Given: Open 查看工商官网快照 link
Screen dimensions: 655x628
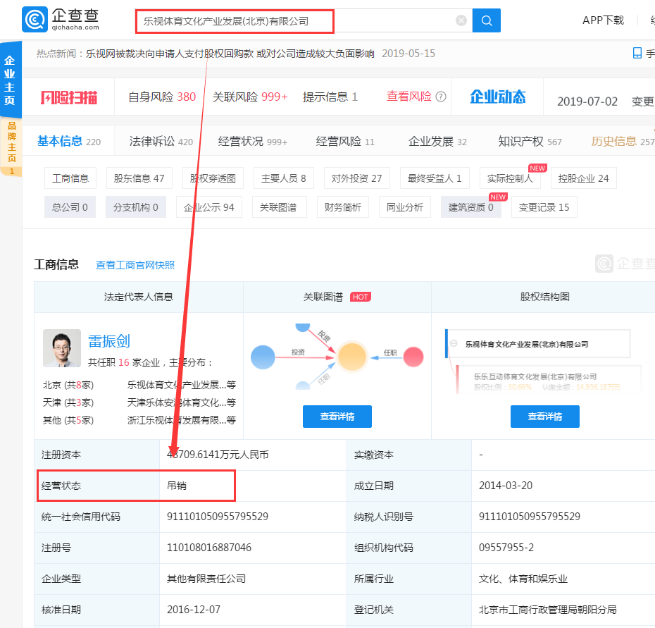Looking at the screenshot, I should [135, 265].
